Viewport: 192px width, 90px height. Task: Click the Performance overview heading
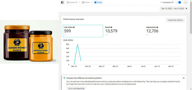point(73,19)
